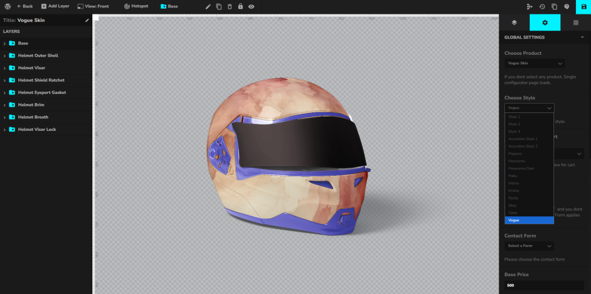Viewport: 591px width, 294px height.
Task: Open the revision history clock icon
Action: pyautogui.click(x=542, y=6)
